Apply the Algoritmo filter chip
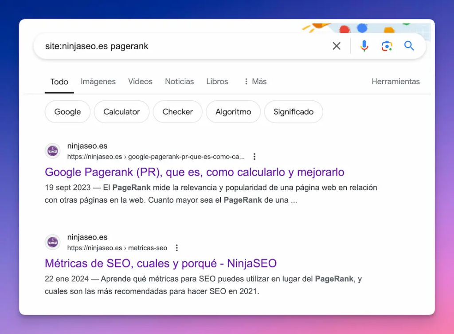 pyautogui.click(x=233, y=112)
